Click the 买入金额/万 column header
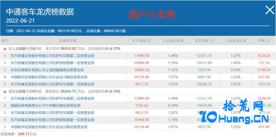This screenshot has width=276, height=137. click(x=142, y=41)
